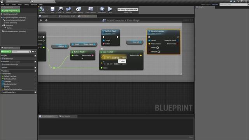Open Class Defaults from the toolbar

click(x=91, y=10)
